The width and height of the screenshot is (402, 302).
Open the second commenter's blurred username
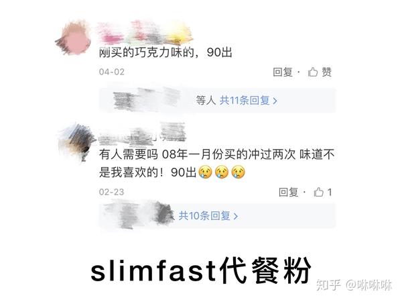(142, 135)
